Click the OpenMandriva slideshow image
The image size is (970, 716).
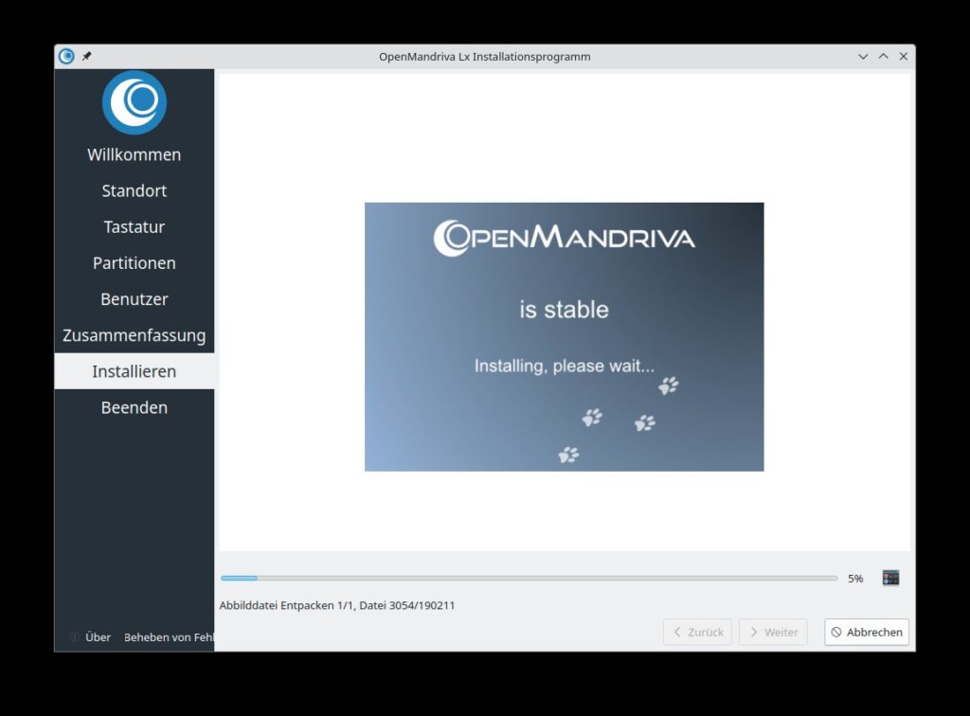coord(565,337)
